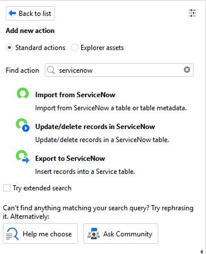Click the Ask Community button

pos(121,234)
